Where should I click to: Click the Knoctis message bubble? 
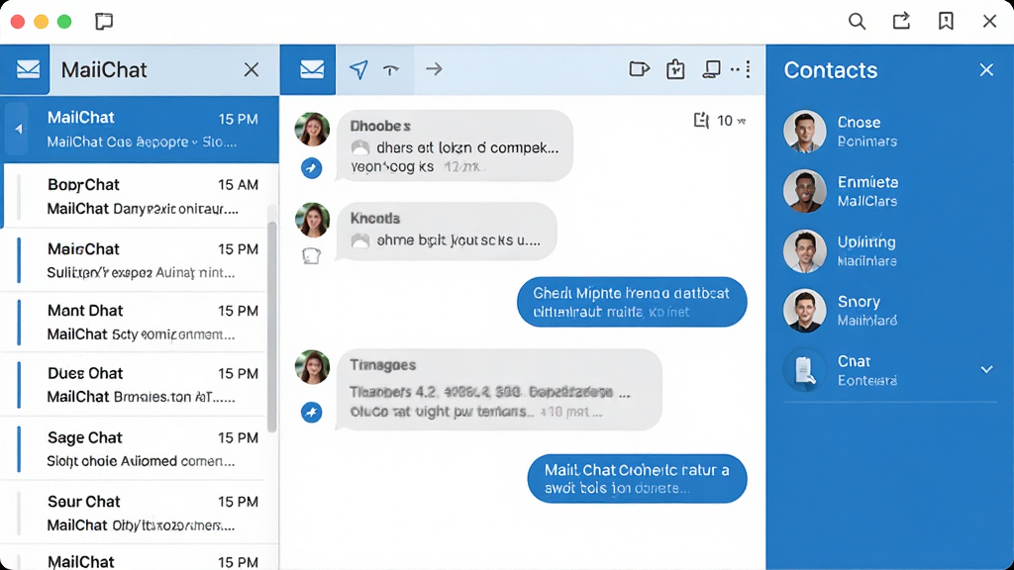pyautogui.click(x=447, y=232)
